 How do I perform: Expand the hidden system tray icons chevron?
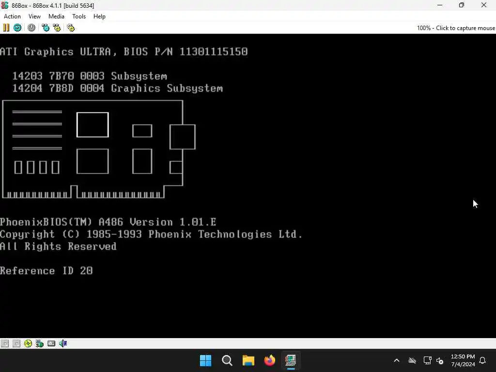397,360
